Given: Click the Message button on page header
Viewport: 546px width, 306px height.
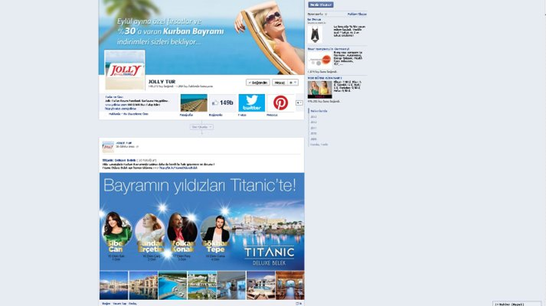Looking at the screenshot, I should 278,82.
